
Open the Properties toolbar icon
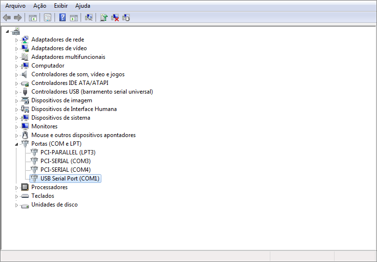[x=47, y=18]
